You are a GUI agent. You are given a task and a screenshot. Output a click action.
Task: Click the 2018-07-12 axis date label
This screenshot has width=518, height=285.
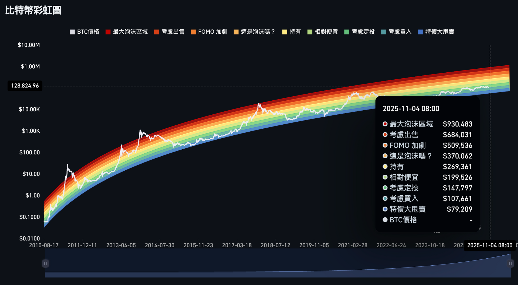pyautogui.click(x=275, y=245)
